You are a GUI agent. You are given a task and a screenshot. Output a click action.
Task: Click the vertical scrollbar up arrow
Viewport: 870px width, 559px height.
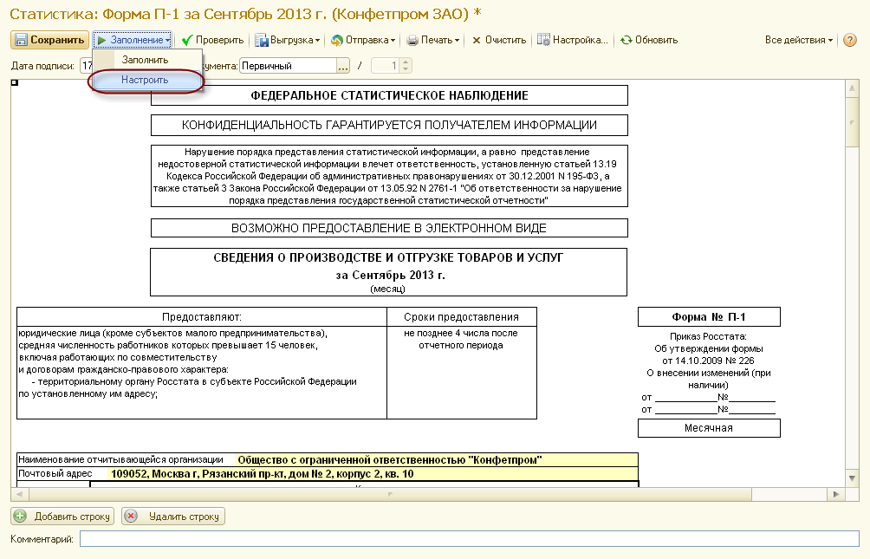[853, 88]
